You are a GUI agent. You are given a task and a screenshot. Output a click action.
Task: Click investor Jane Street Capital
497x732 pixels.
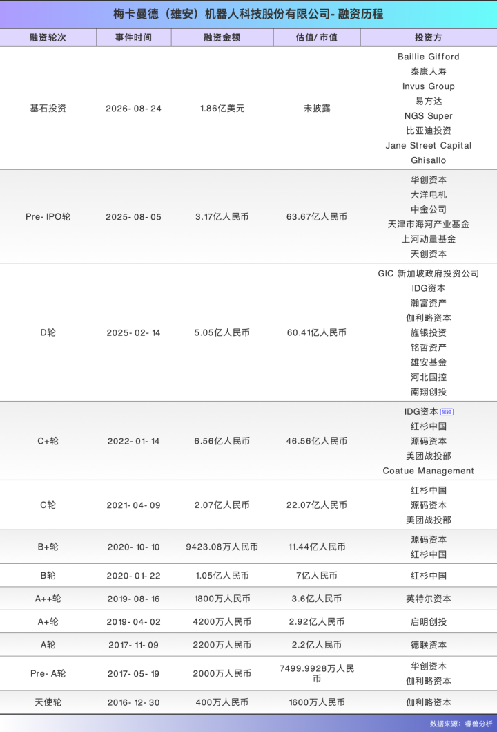pos(429,146)
